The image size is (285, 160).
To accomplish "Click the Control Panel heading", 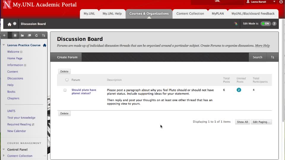I will (x=18, y=150).
